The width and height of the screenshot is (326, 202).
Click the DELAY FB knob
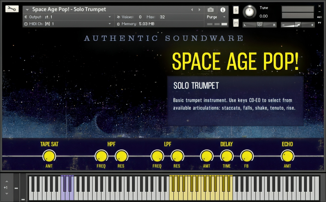tap(247, 156)
